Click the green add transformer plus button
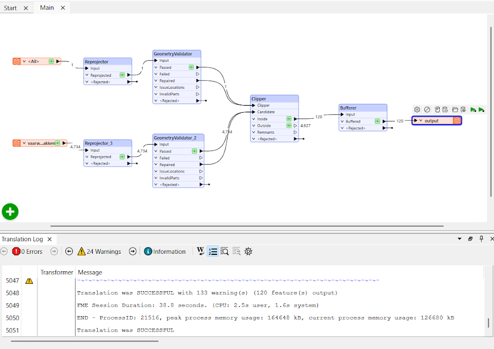The height and width of the screenshot is (349, 494). coord(10,211)
